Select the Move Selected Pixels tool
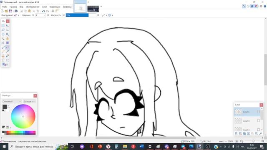The image size is (267, 150). tap(8, 25)
